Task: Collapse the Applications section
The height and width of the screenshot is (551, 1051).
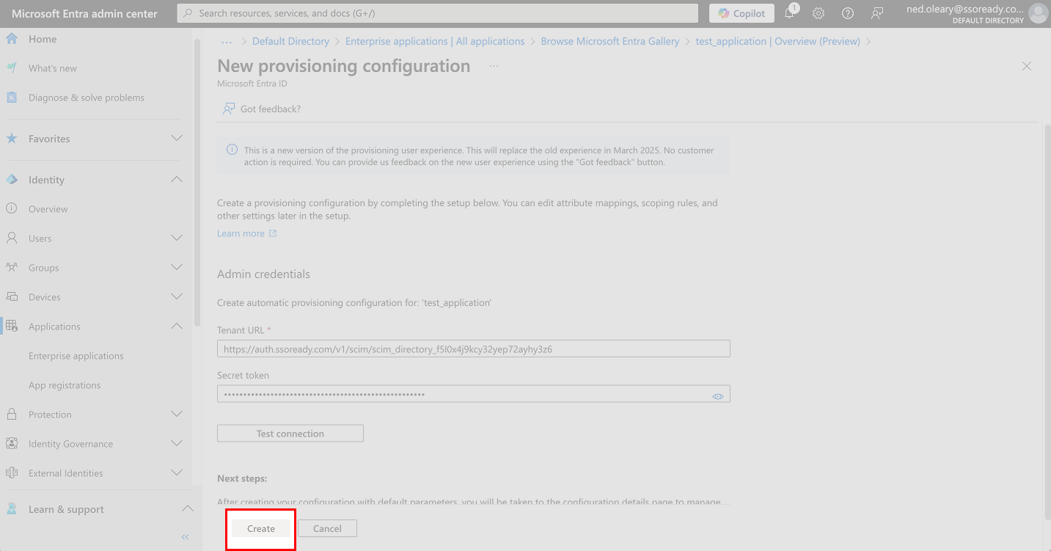Action: 177,326
